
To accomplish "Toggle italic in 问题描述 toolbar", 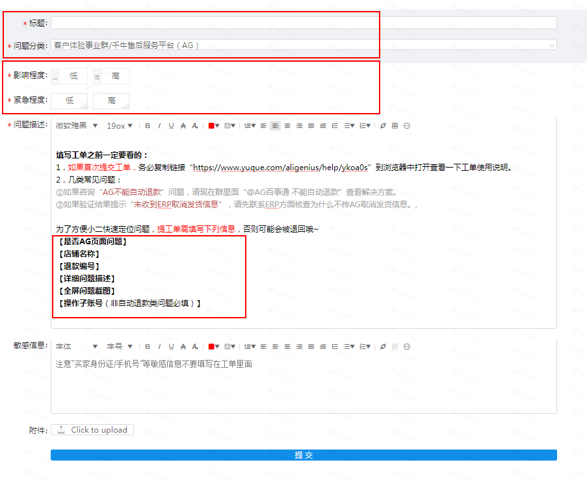I will (x=159, y=126).
